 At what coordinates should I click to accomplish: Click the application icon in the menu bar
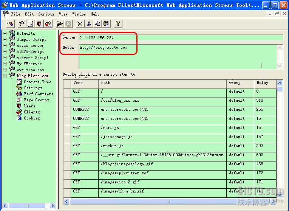coord(6,14)
